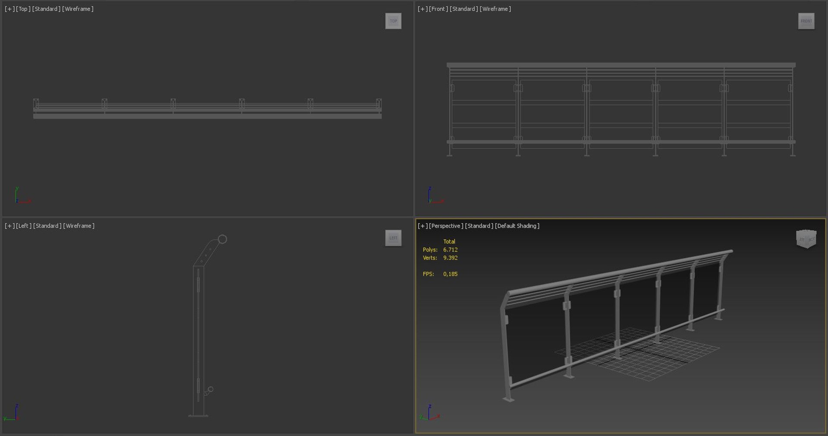
Task: Open the [+] menu of Left viewport
Action: coord(9,226)
